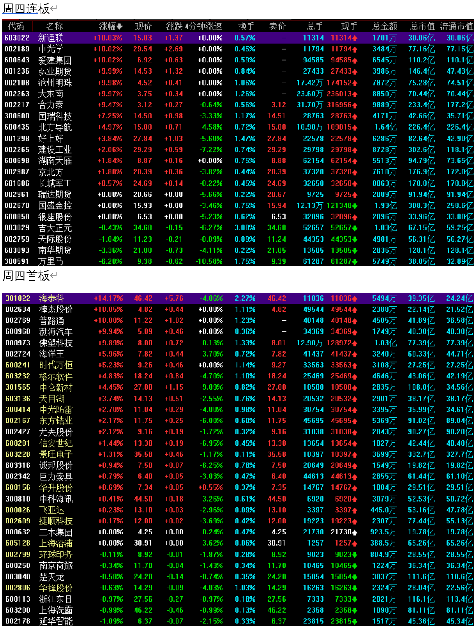474x626 pixels.
Task: Select the 新通联 stock row
Action: click(238, 38)
